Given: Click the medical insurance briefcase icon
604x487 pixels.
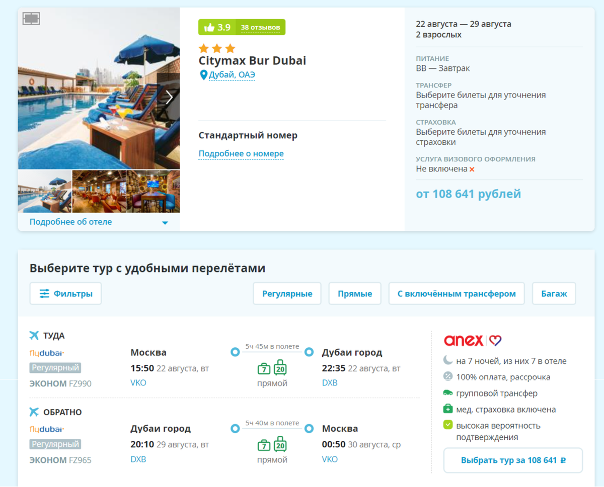Looking at the screenshot, I should (x=448, y=409).
